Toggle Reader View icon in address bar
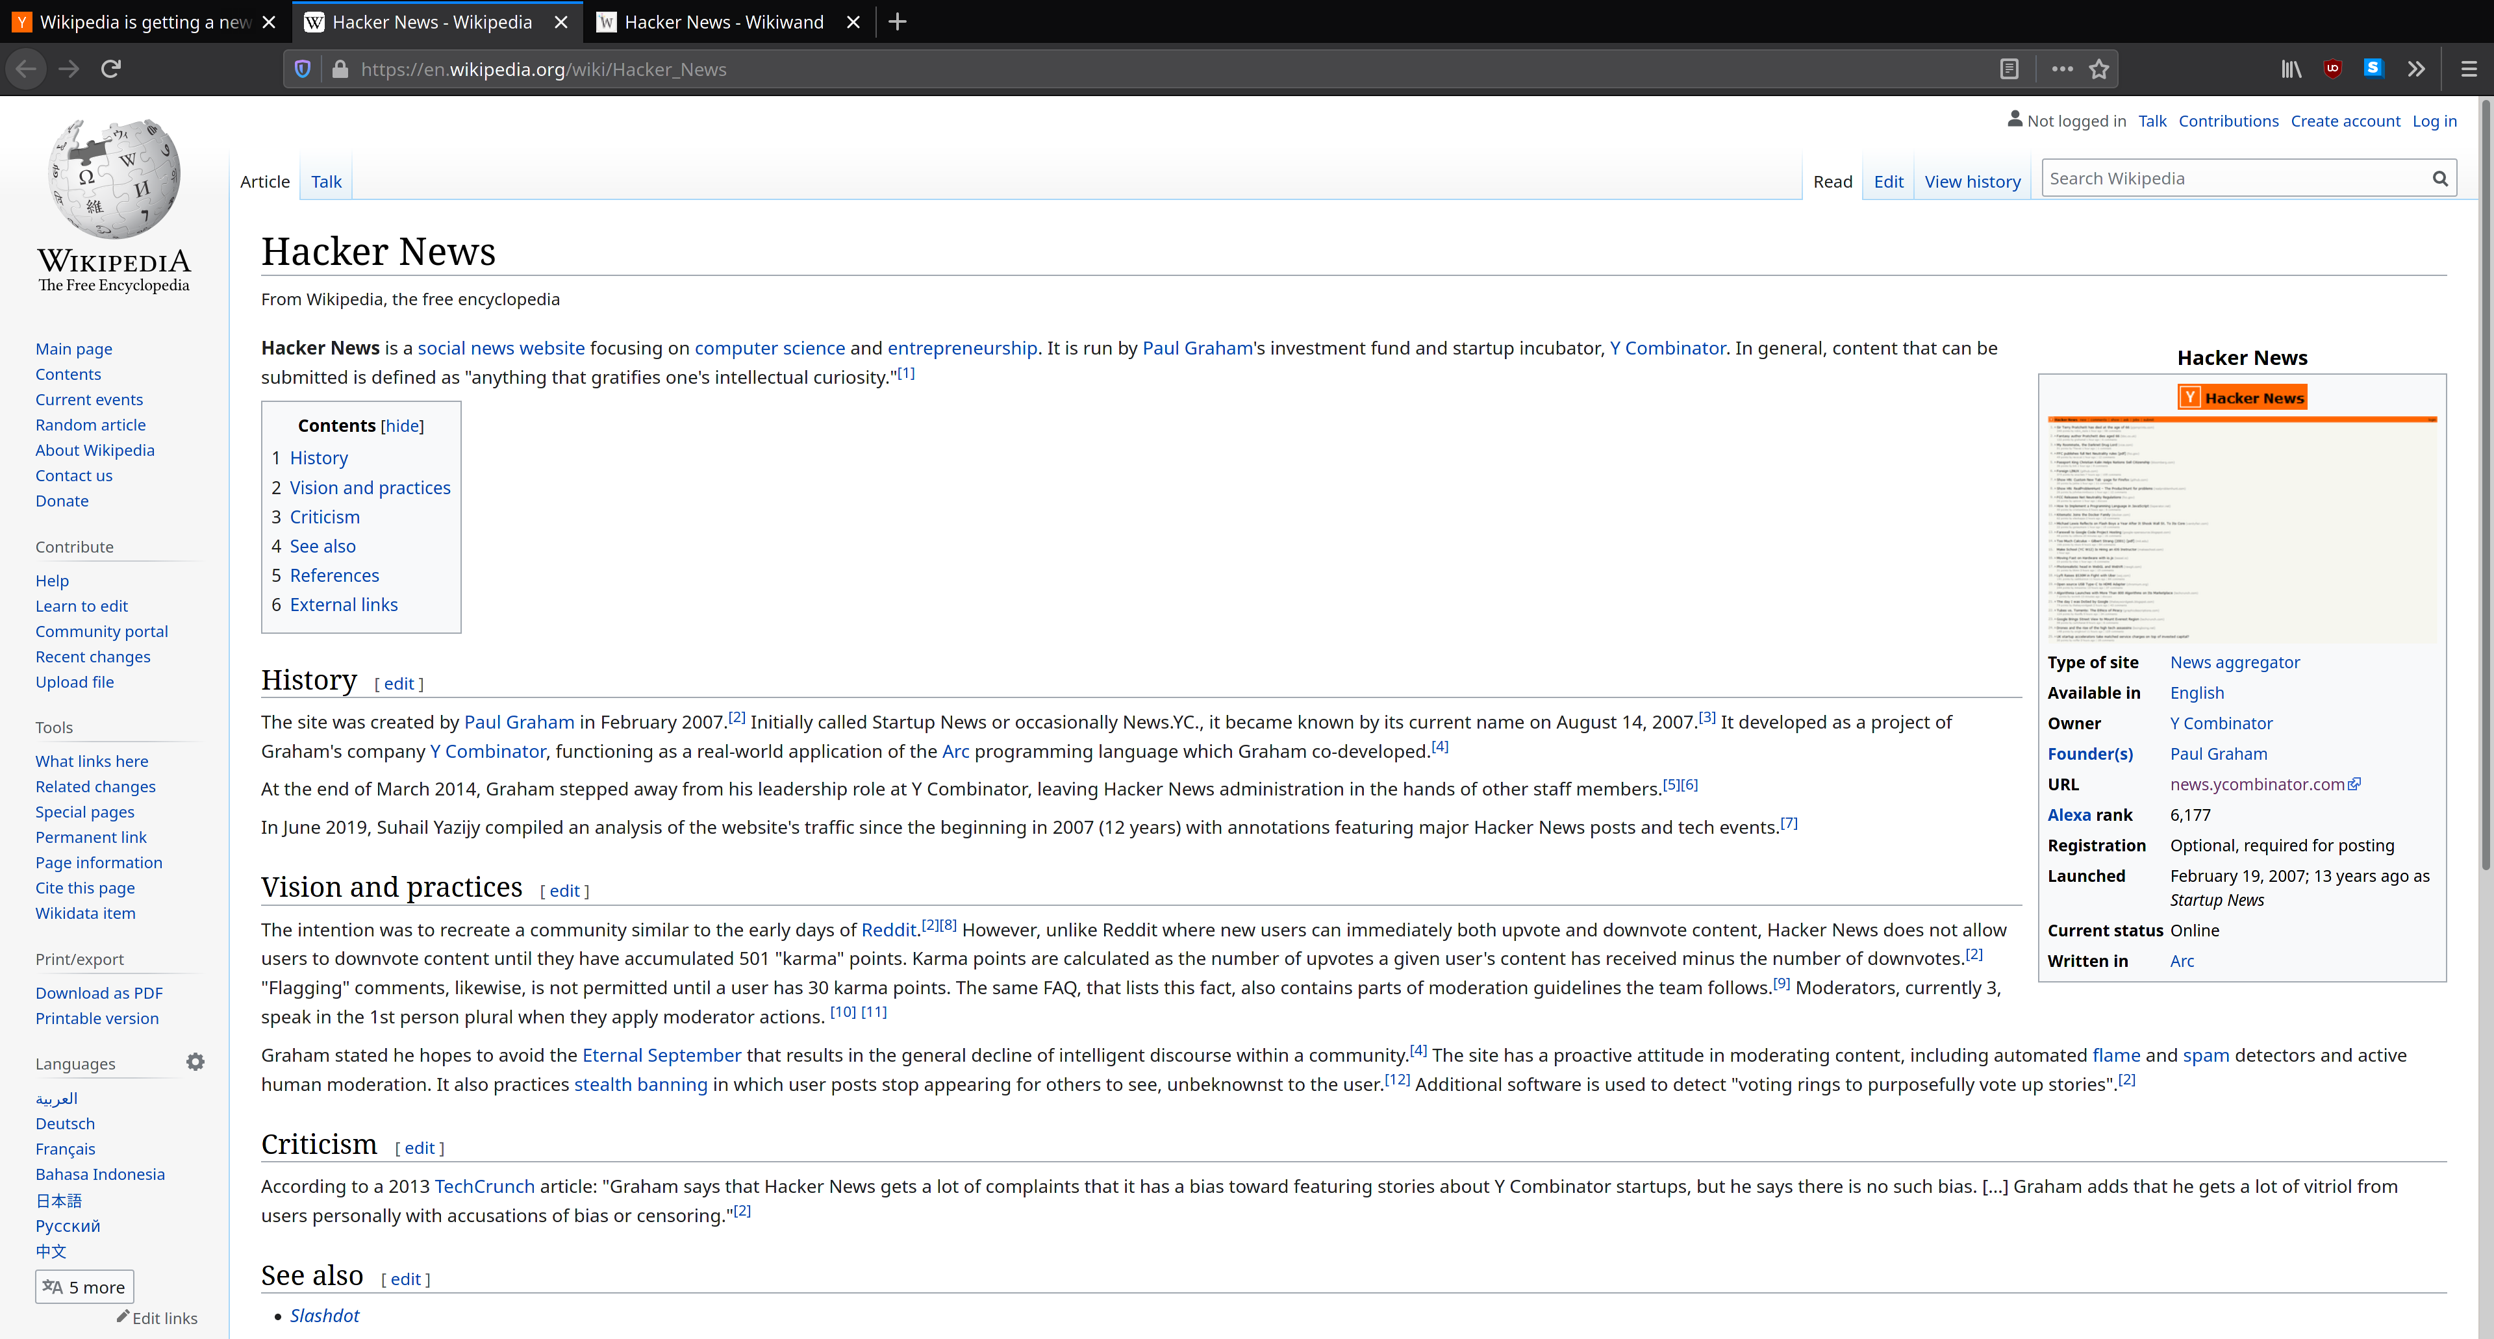Viewport: 2494px width, 1339px height. tap(2009, 69)
